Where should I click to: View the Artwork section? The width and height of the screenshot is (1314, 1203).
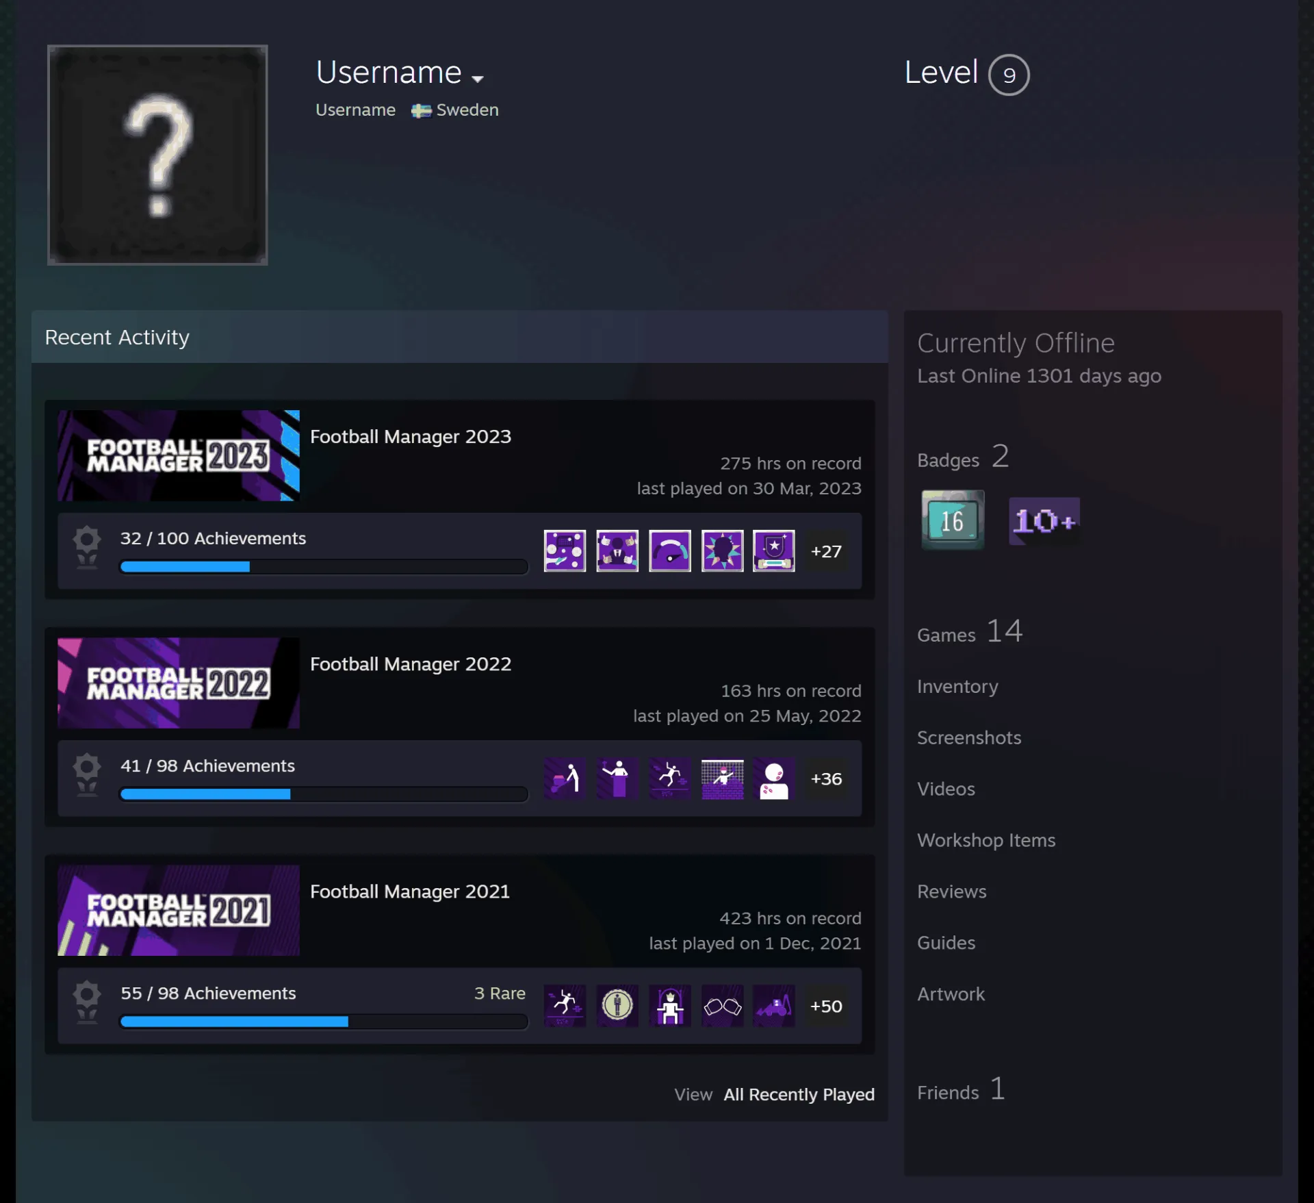(x=951, y=994)
